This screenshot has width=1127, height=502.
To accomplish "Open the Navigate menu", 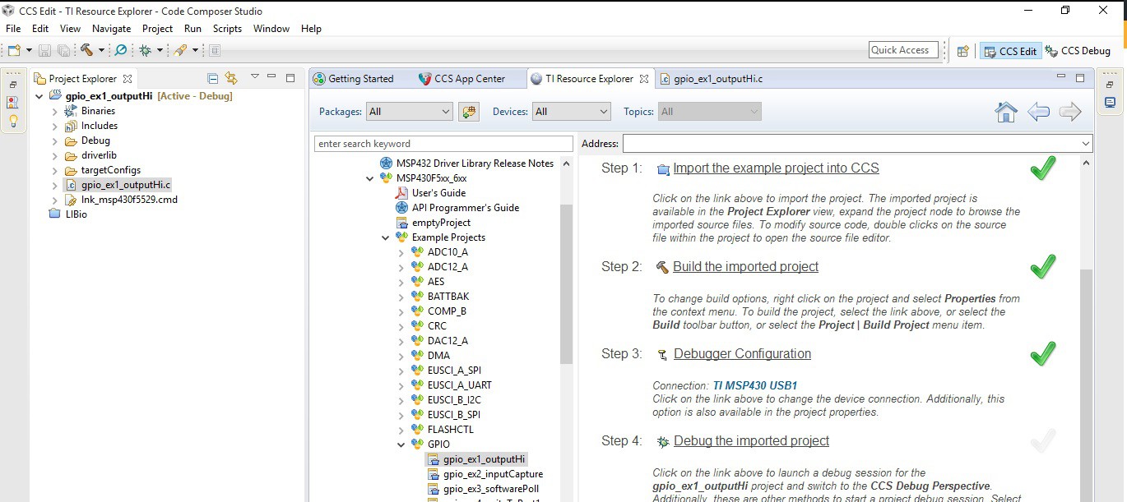I will 111,28.
